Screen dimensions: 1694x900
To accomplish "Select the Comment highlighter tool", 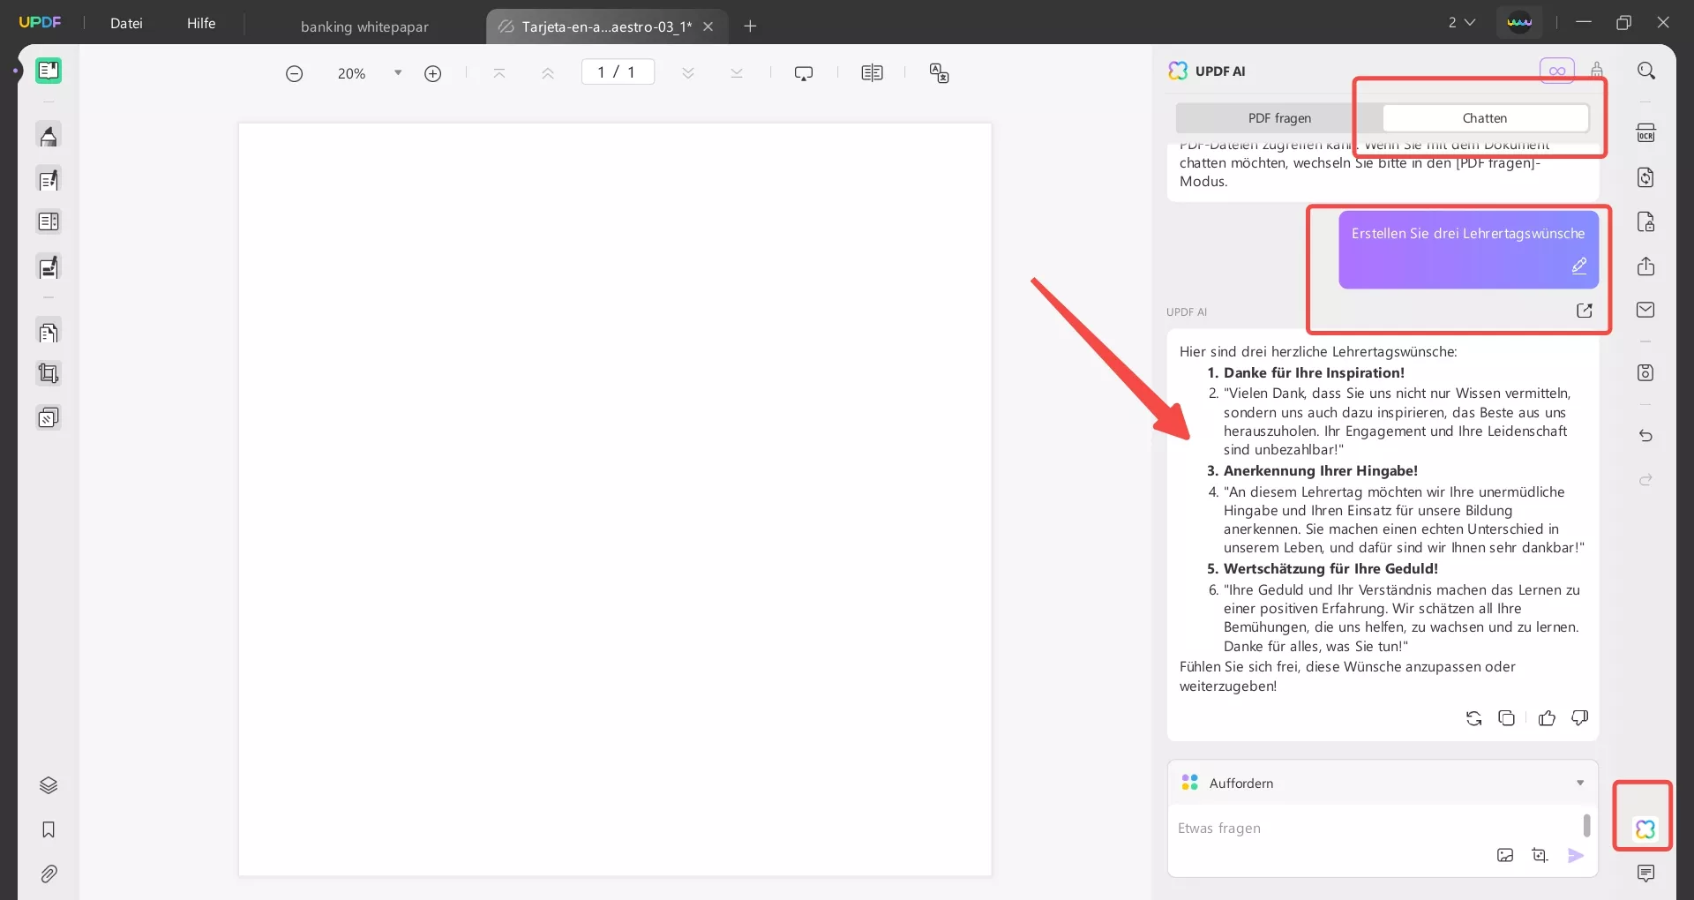I will (49, 136).
